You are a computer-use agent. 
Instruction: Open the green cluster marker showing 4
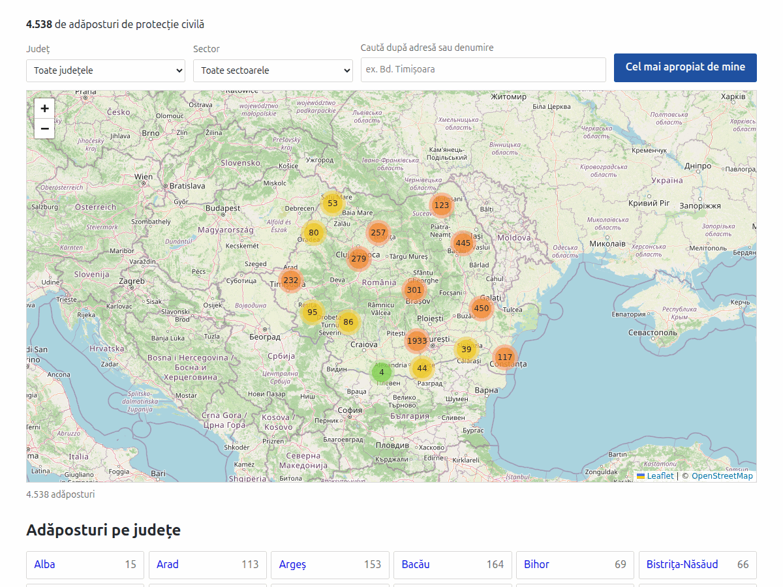click(382, 372)
